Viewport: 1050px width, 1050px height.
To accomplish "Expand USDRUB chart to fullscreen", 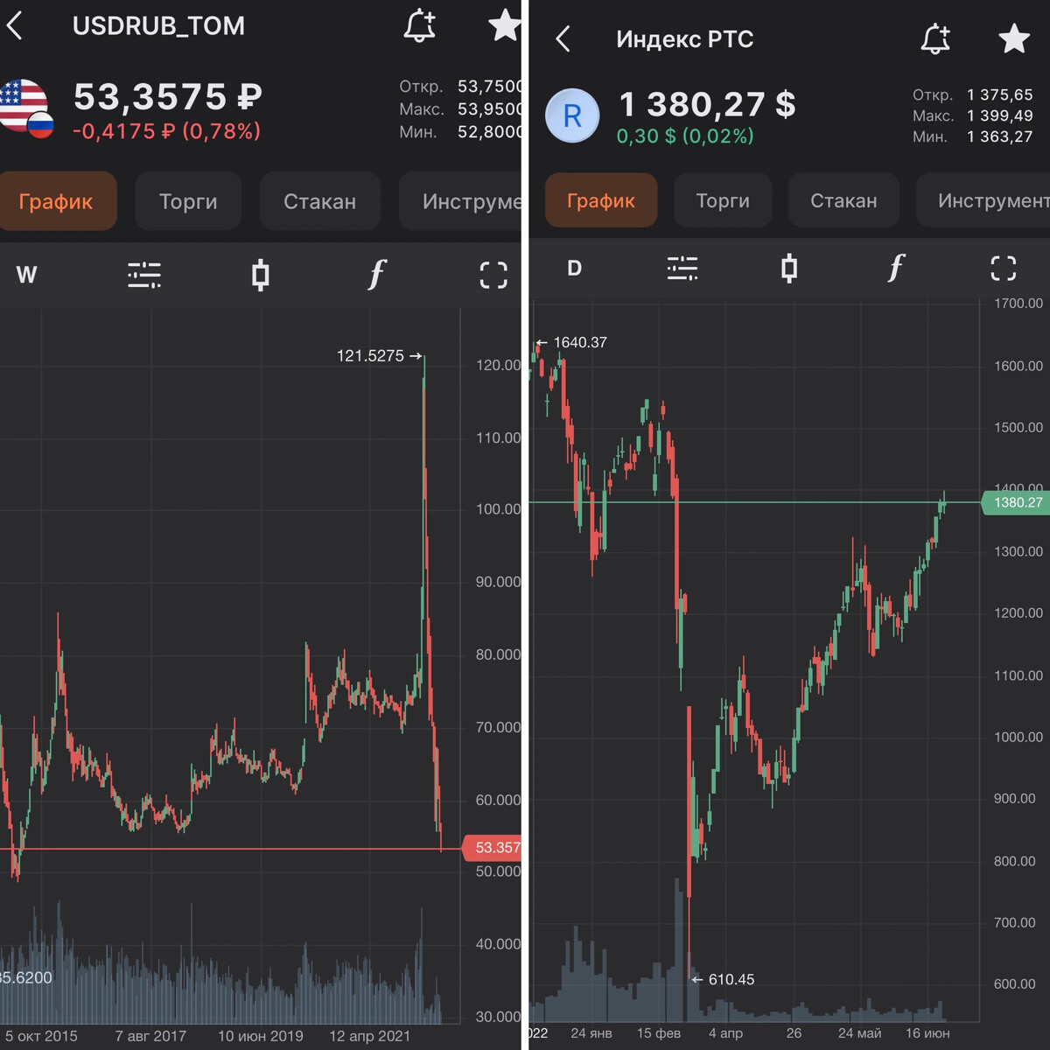I will pyautogui.click(x=493, y=276).
